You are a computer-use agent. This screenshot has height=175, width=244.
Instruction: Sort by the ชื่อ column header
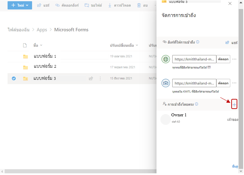[36, 45]
